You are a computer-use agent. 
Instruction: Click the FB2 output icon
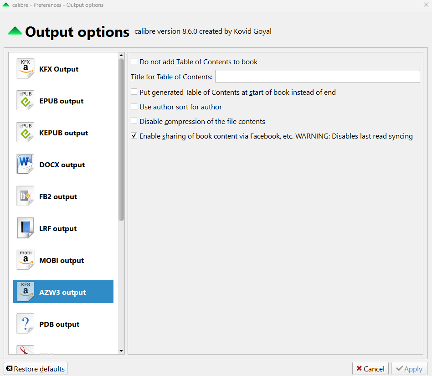pyautogui.click(x=26, y=196)
